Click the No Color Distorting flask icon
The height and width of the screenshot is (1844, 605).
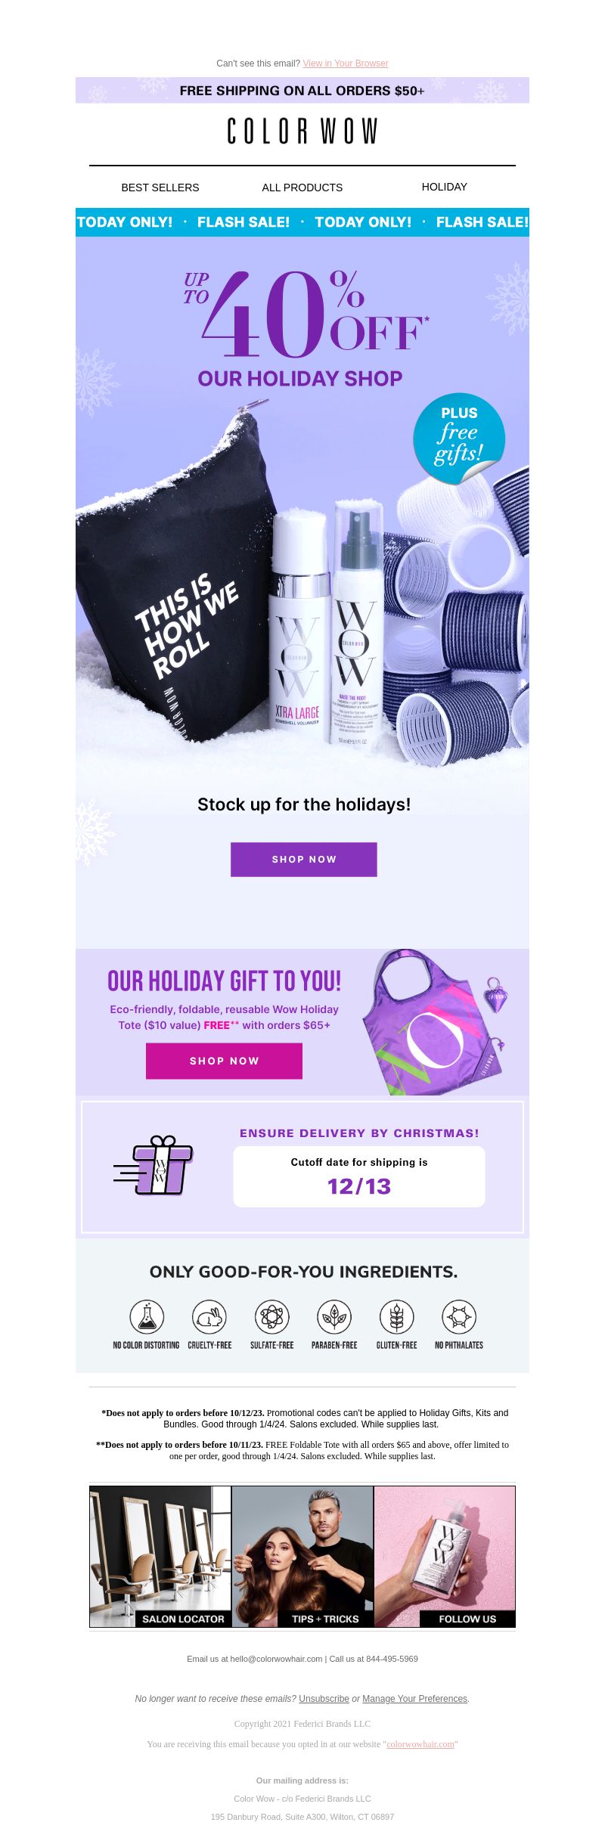(147, 1316)
